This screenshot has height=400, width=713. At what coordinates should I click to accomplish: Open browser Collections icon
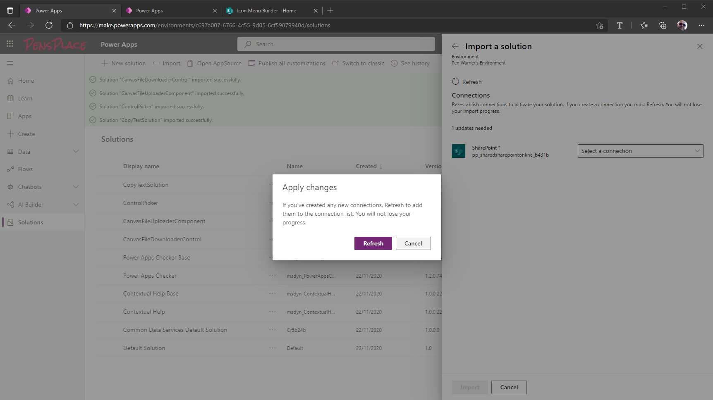tap(663, 25)
